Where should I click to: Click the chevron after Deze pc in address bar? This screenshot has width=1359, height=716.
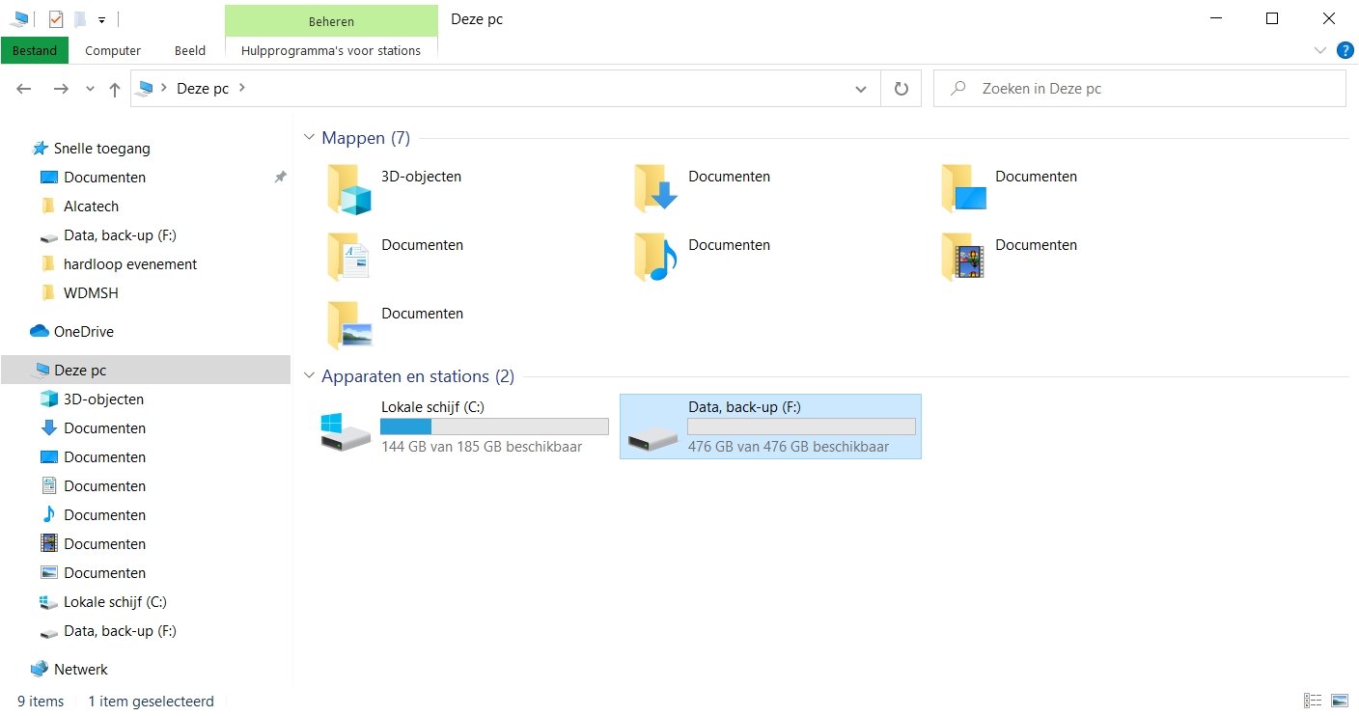241,88
